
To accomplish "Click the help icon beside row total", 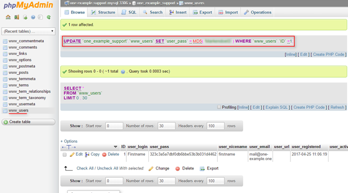I will pyautogui.click(x=123, y=72).
